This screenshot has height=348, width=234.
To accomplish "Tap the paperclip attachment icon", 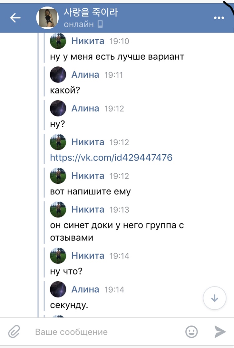I will [14, 332].
